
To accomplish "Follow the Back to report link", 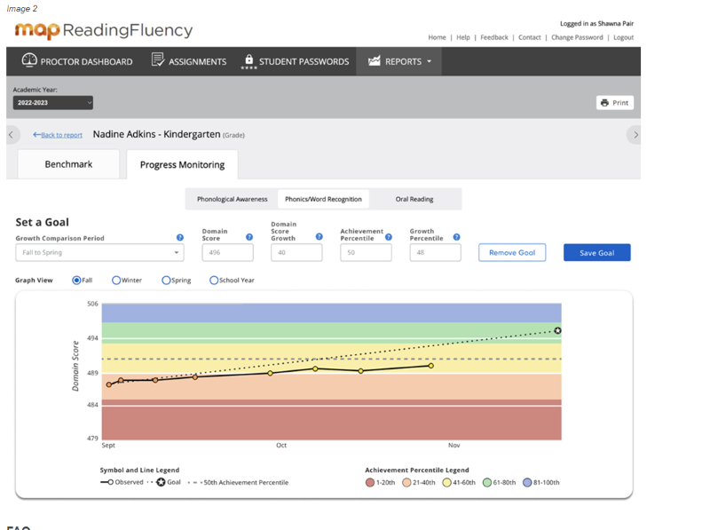I will click(58, 135).
